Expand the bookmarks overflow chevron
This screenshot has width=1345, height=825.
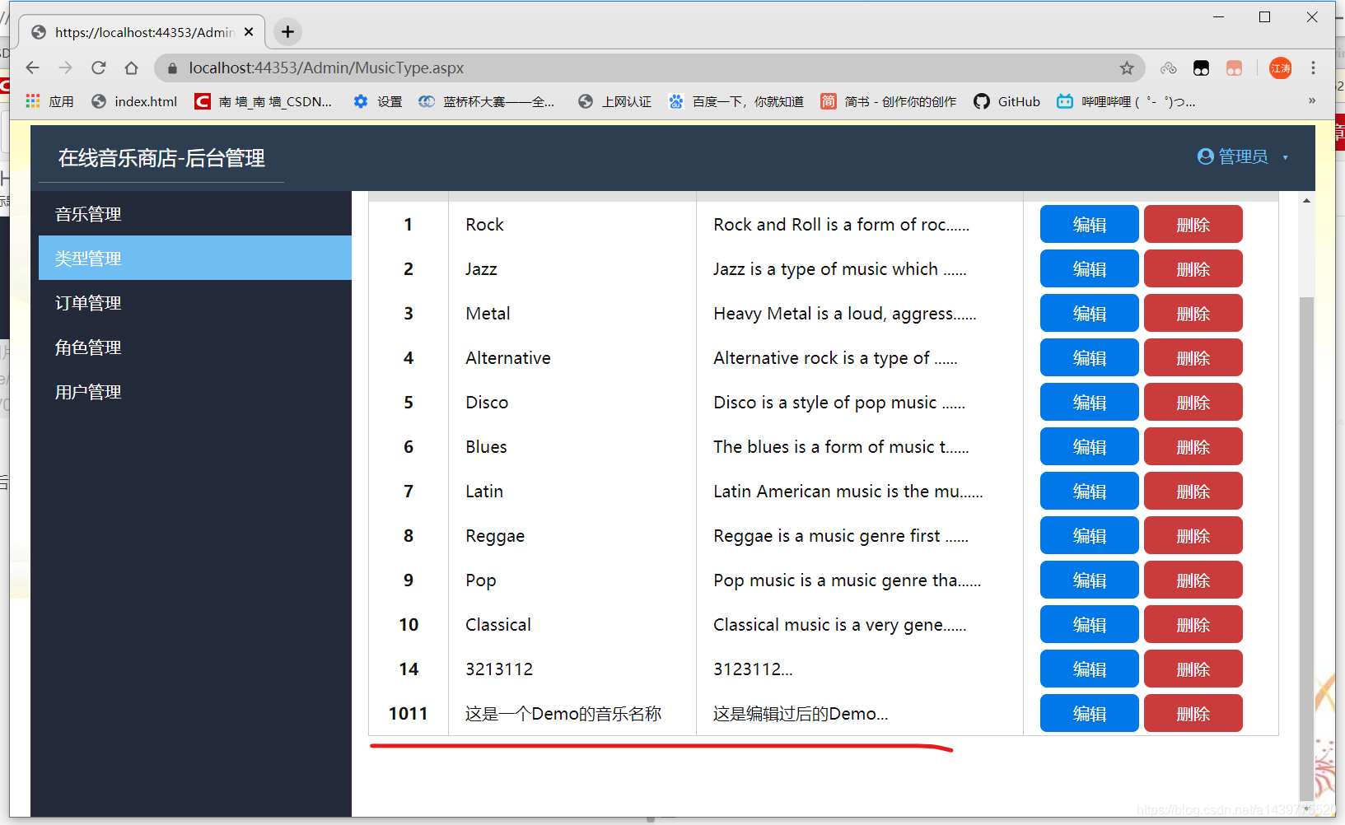1312,100
